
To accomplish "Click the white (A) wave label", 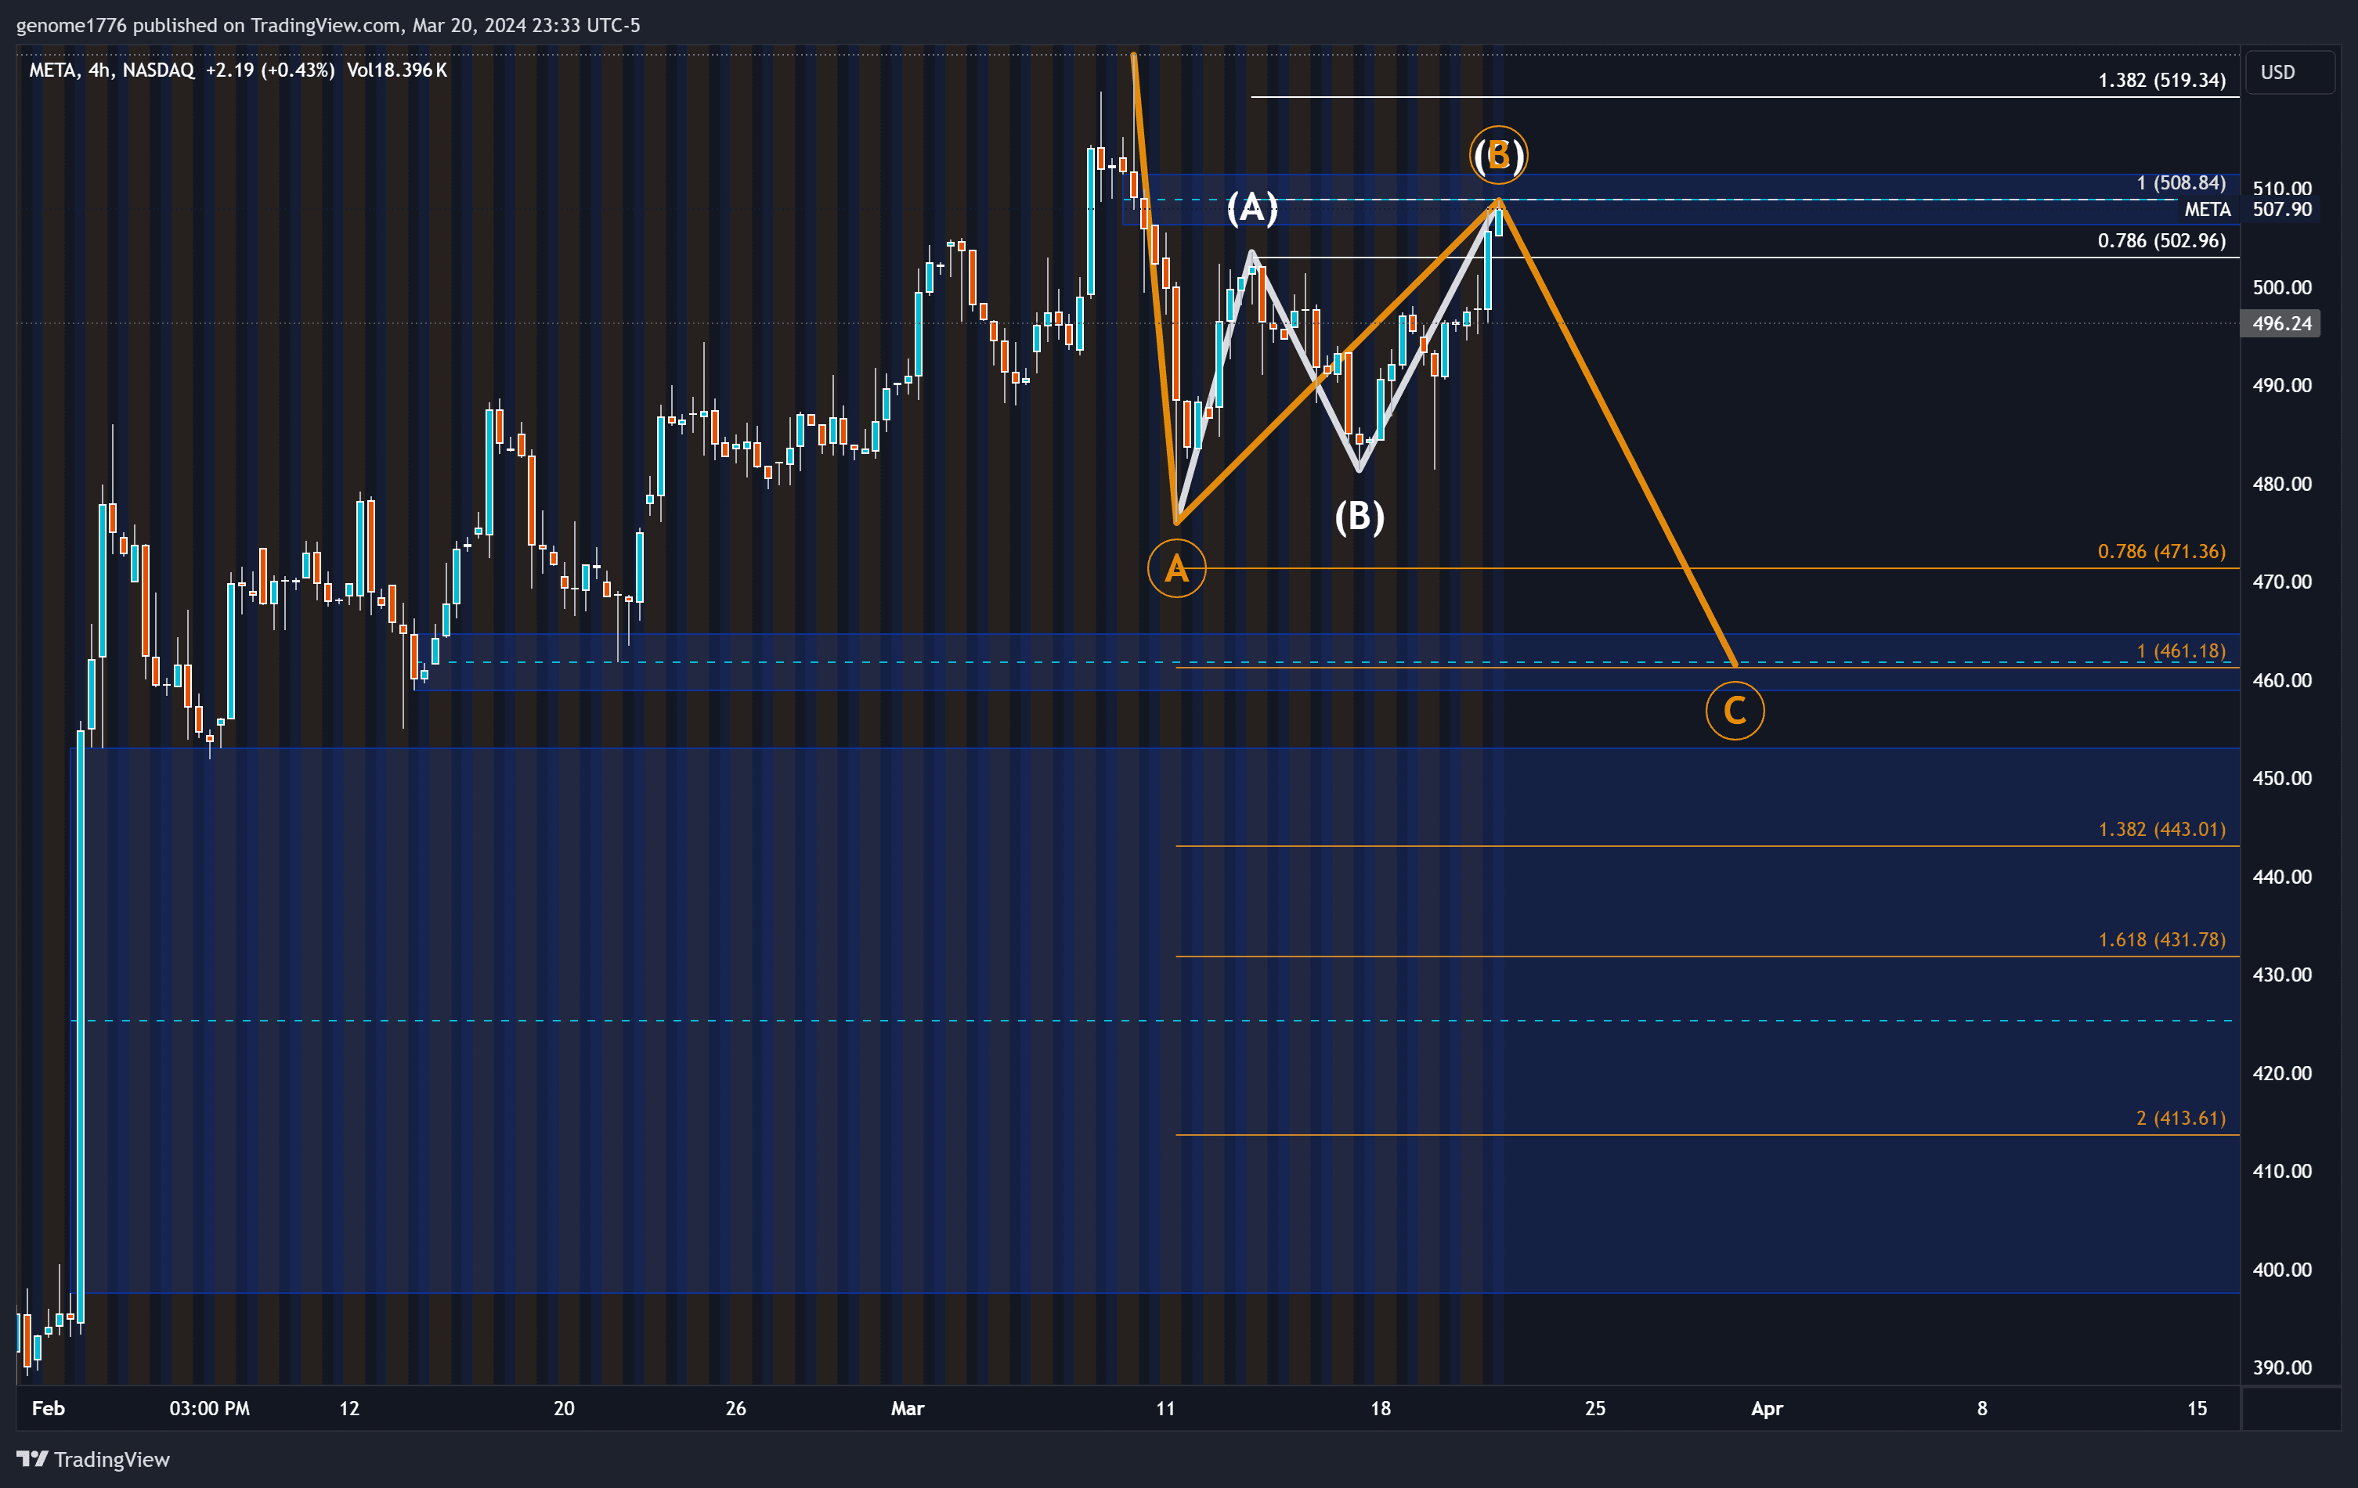I will tap(1251, 207).
